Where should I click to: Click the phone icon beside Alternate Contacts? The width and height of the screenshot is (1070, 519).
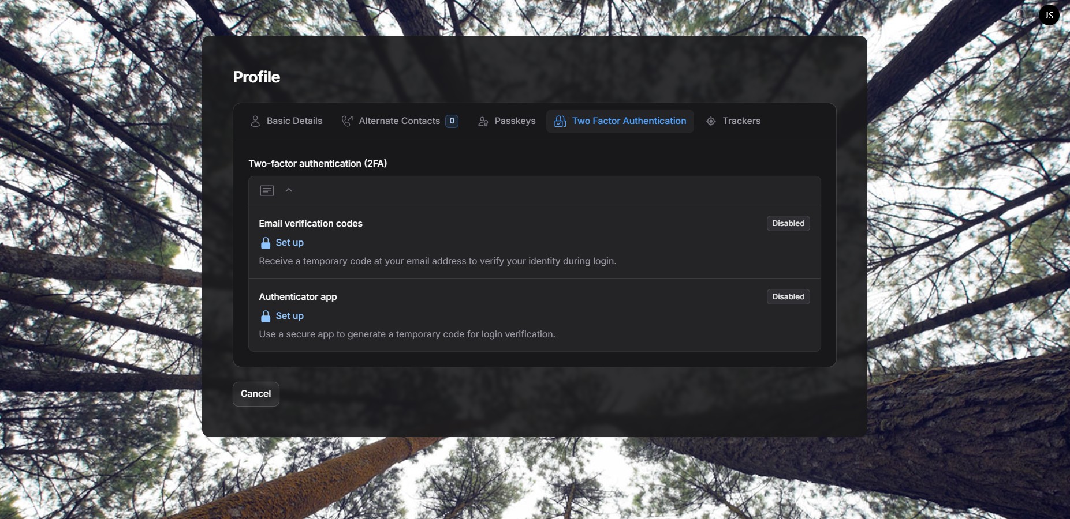pos(346,121)
